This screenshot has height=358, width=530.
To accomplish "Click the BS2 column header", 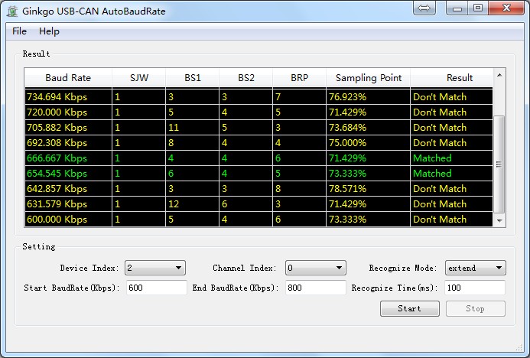I will point(245,78).
